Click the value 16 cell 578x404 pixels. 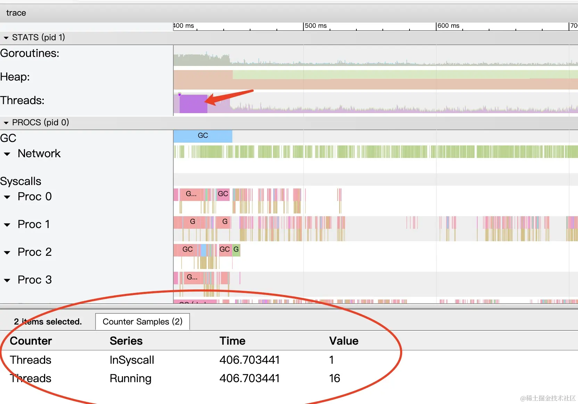click(x=335, y=378)
